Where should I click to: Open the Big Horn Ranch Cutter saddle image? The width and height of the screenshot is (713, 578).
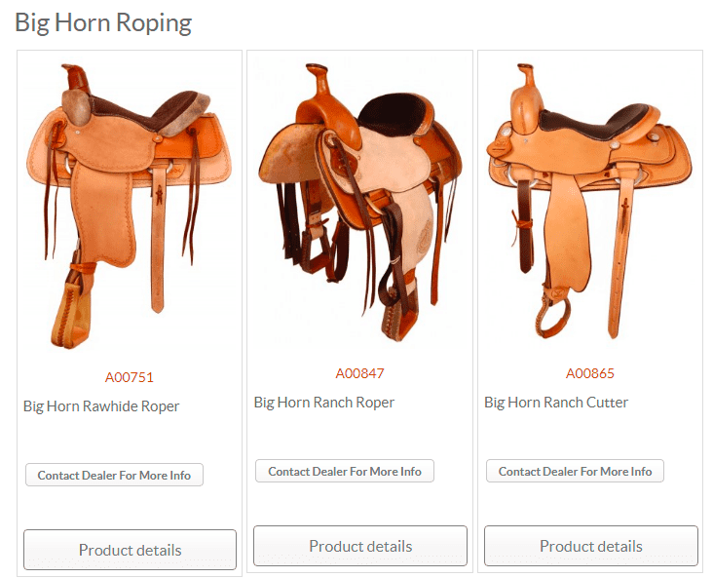[590, 201]
